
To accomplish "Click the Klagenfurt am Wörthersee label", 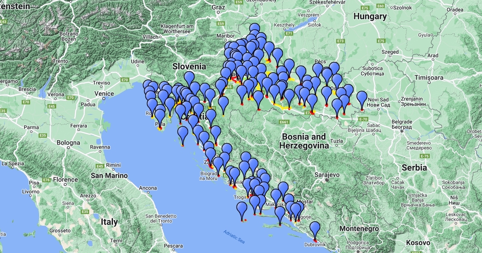I will coord(176,29).
